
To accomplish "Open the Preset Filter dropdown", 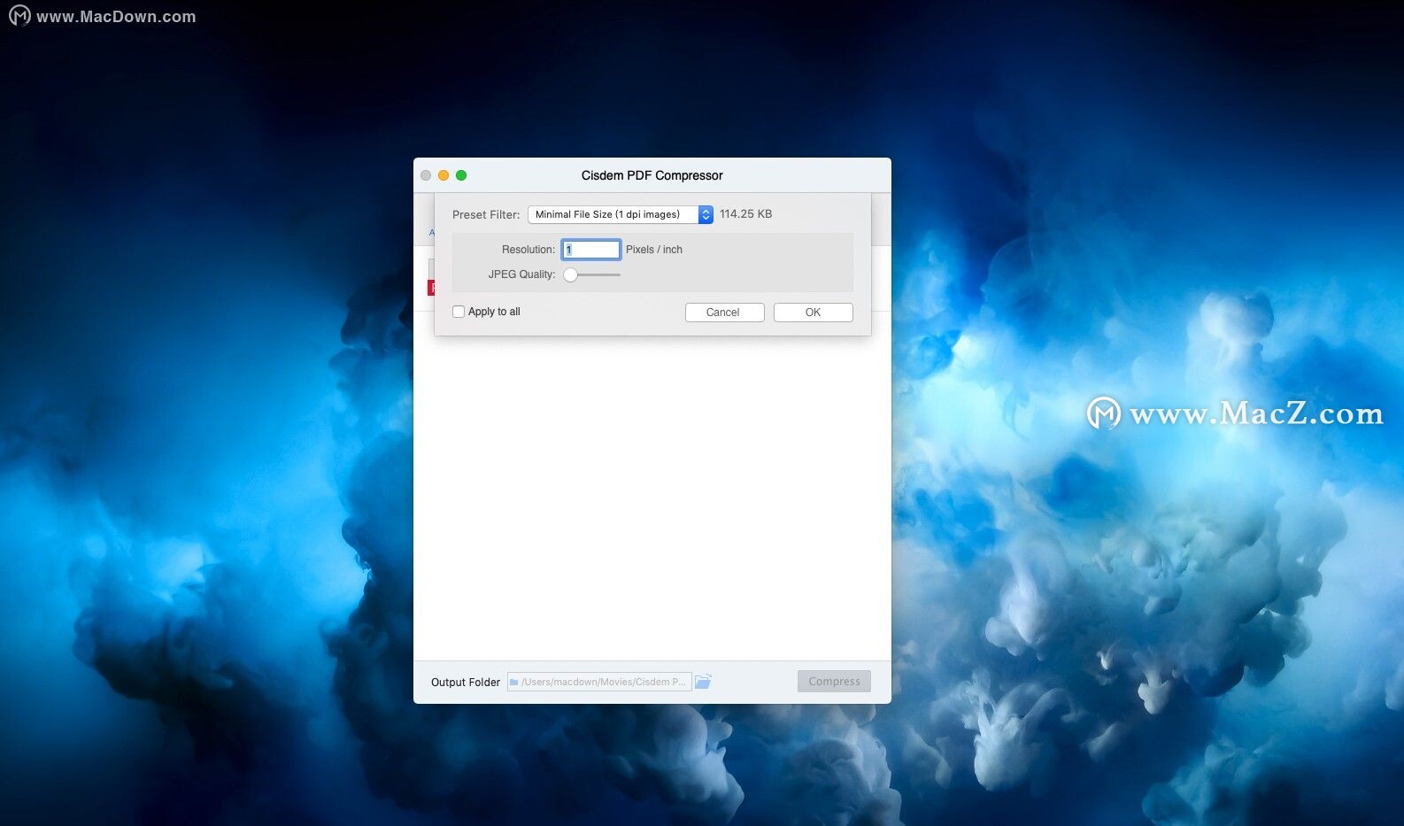I will coord(621,214).
